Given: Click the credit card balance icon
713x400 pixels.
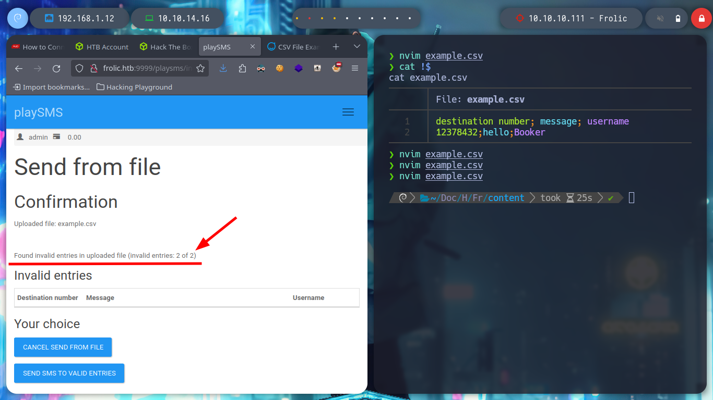Looking at the screenshot, I should click(x=56, y=136).
